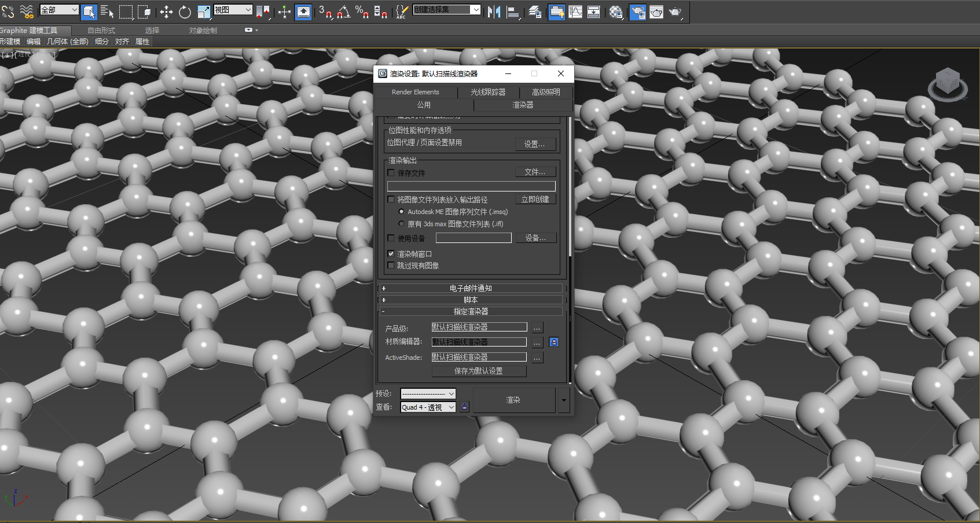Select 原有 3ds max 图像文件列表 (.ifl) radio
Screen dimensions: 980x523
coord(401,224)
